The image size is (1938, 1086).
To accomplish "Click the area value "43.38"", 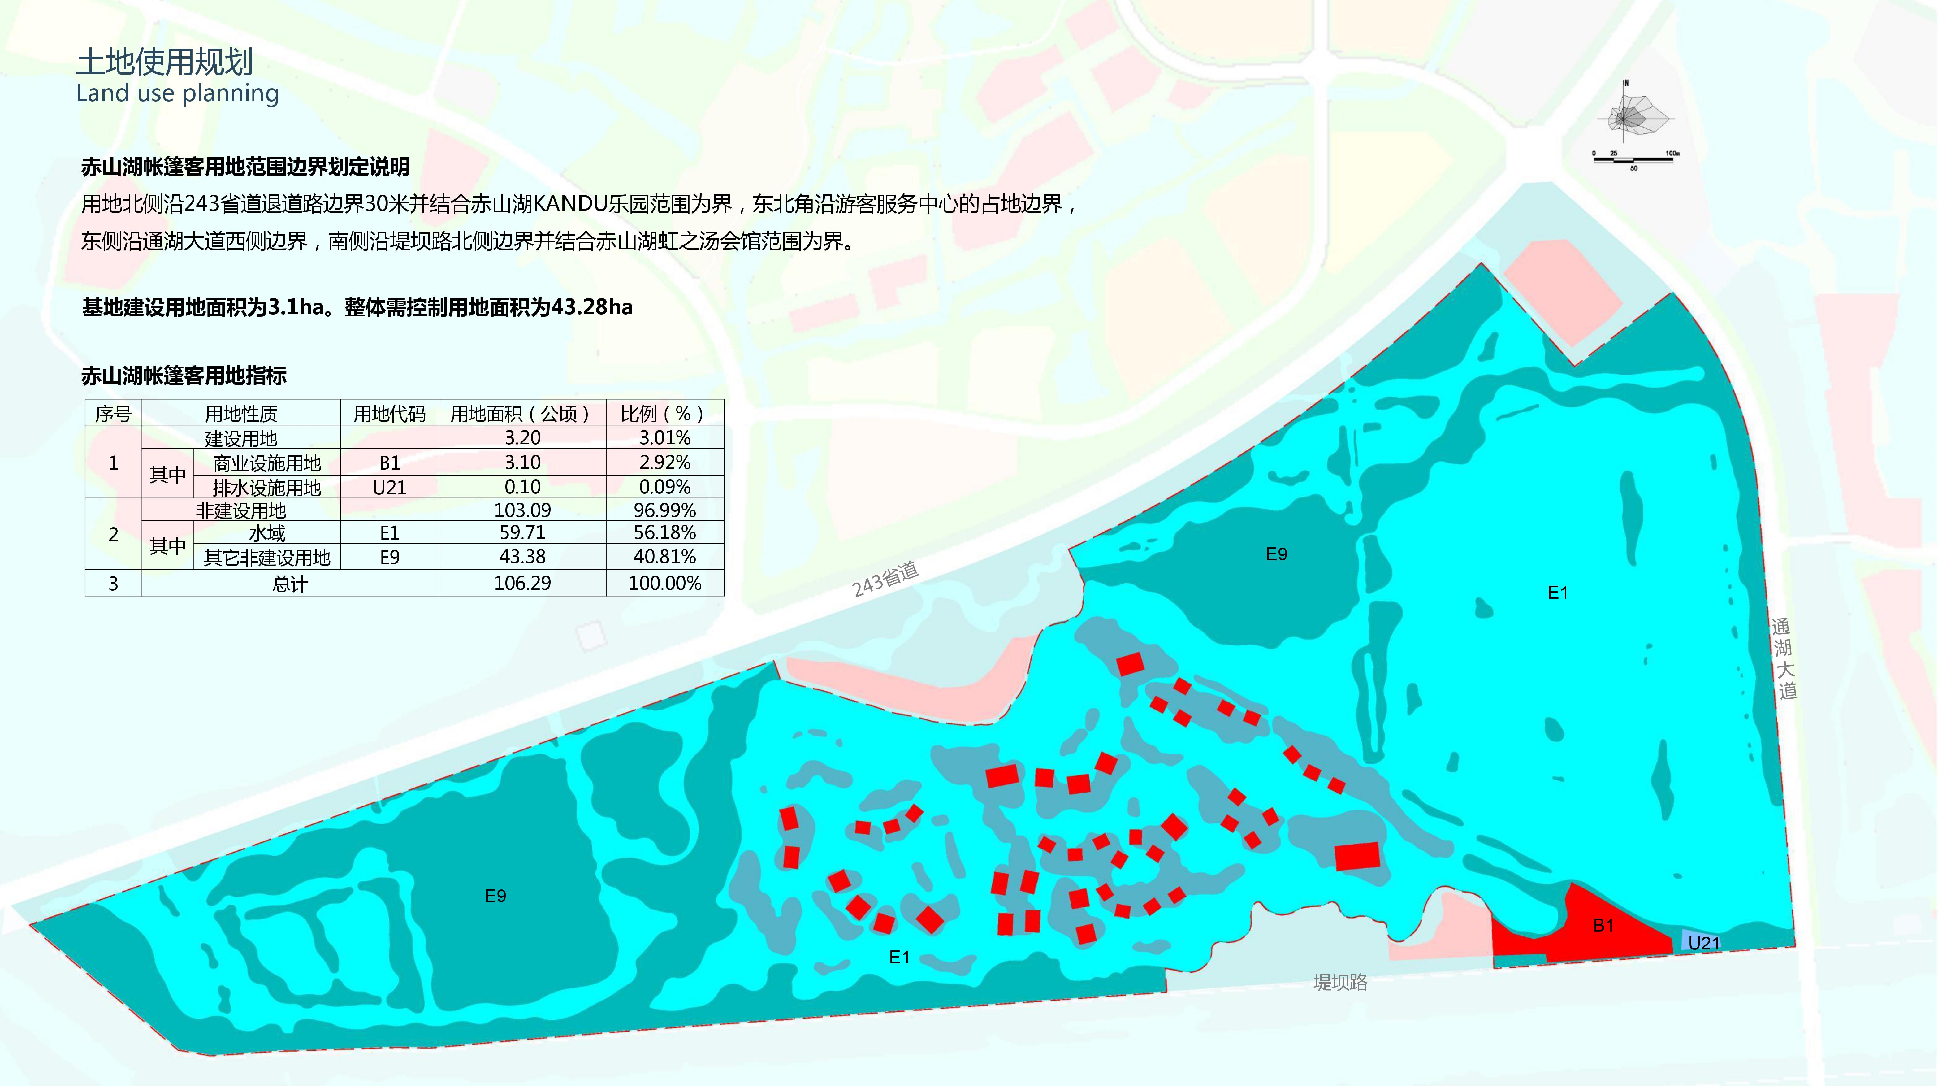I will [522, 557].
